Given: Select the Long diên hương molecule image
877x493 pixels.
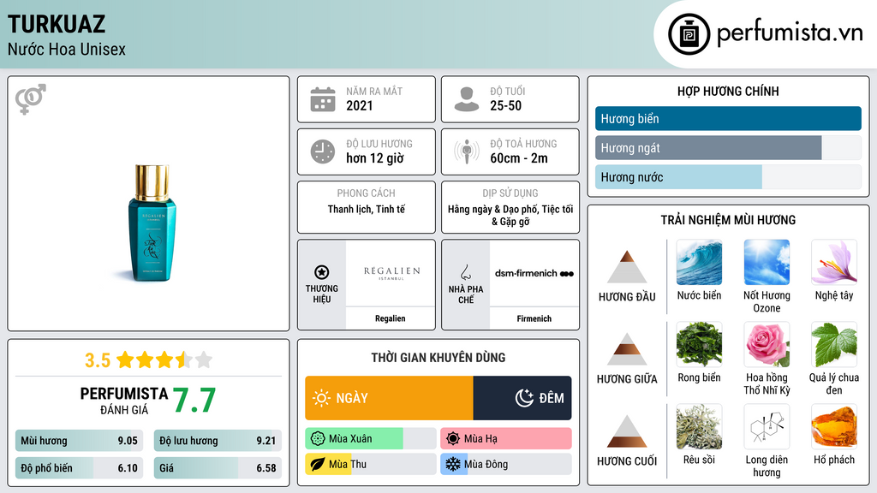Looking at the screenshot, I should (767, 427).
